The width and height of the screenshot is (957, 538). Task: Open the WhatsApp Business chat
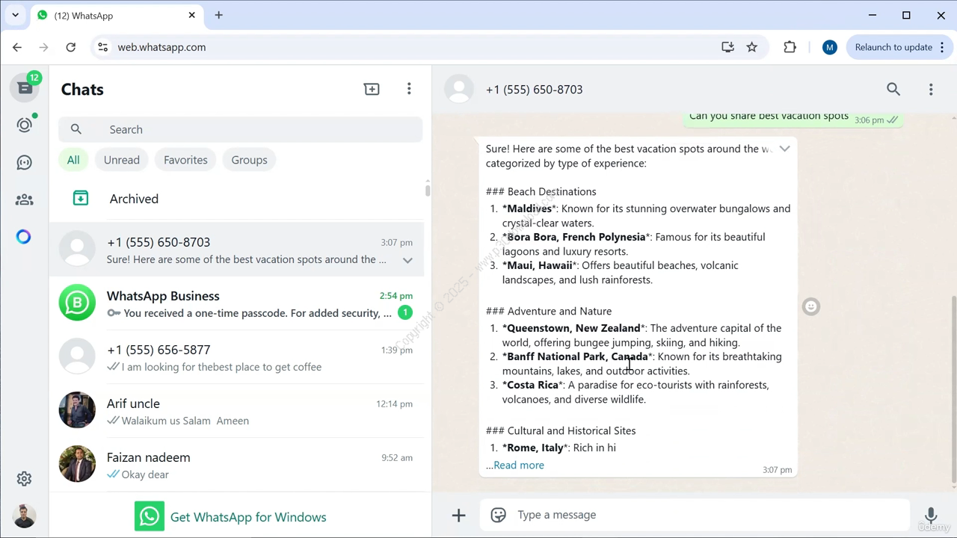click(x=237, y=303)
